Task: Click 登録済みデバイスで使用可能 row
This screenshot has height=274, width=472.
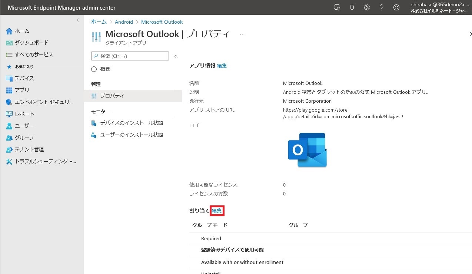Action: tap(330, 250)
